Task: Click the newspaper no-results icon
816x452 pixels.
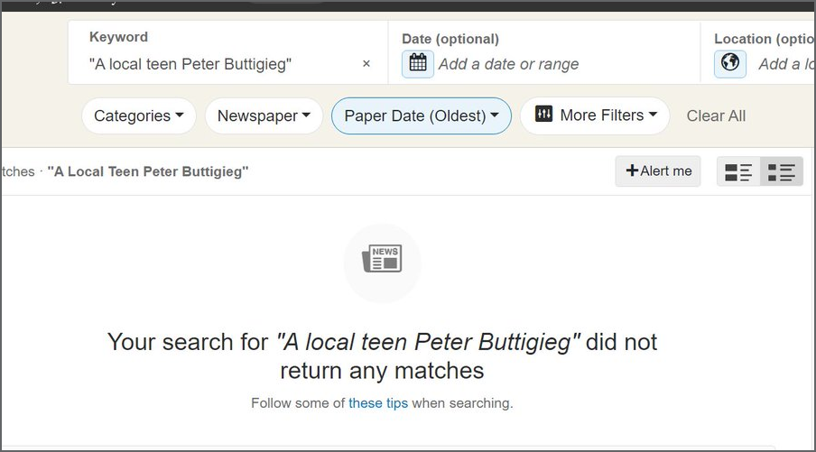Action: pyautogui.click(x=382, y=260)
